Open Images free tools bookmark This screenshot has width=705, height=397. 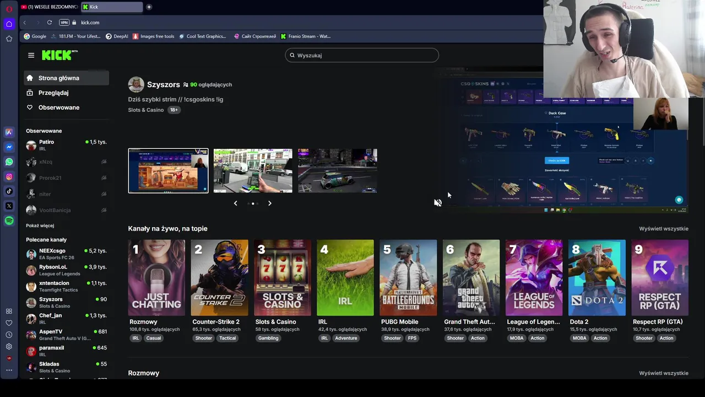[x=153, y=36]
